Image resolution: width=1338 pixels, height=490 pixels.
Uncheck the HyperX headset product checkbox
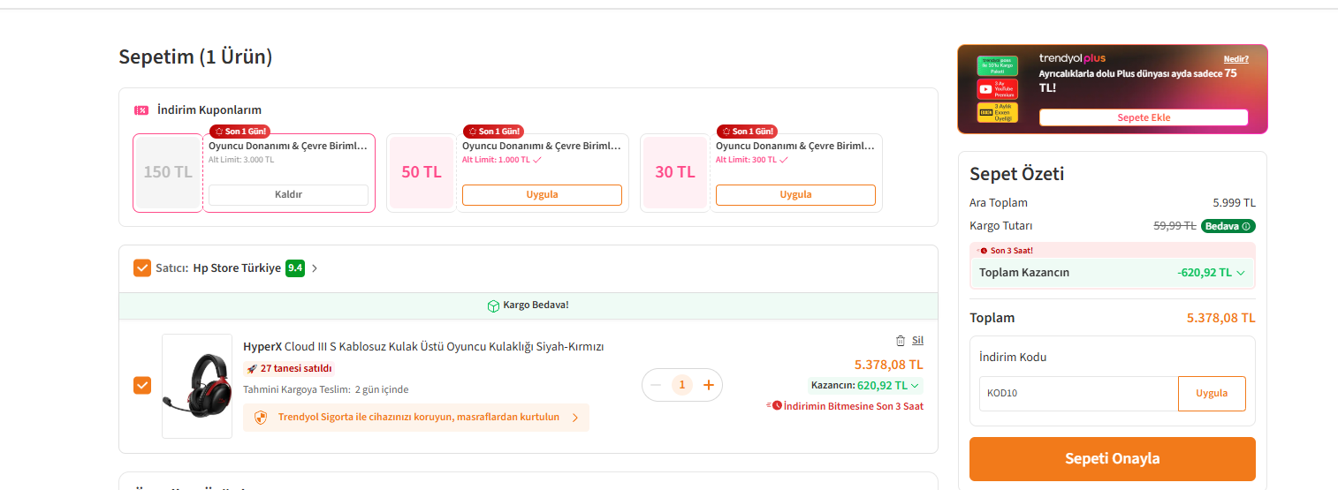(142, 385)
